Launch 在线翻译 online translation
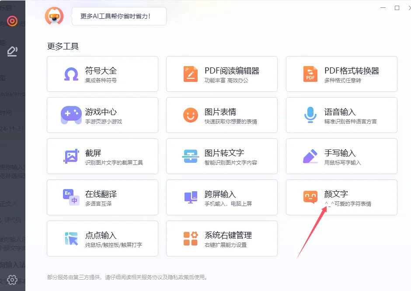411x291 pixels. [102, 197]
